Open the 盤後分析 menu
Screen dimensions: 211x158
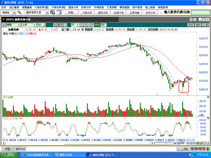tap(73, 7)
